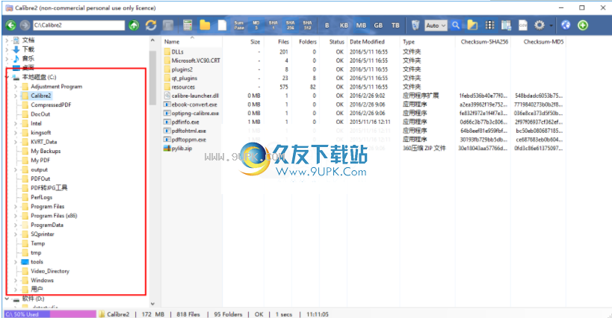Viewport: 612px width, 318px height.
Task: Expand the Intel tree node
Action: pyautogui.click(x=16, y=123)
